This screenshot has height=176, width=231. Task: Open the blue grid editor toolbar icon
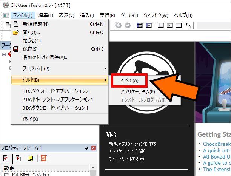click(148, 25)
